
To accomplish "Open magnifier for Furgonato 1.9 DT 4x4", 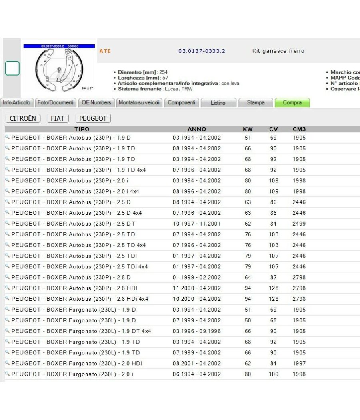I will click(x=7, y=330).
